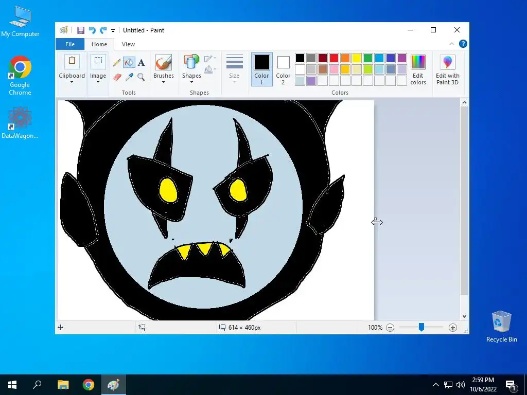Click the vertical scrollbar up arrow
This screenshot has height=395, width=527.
point(464,103)
